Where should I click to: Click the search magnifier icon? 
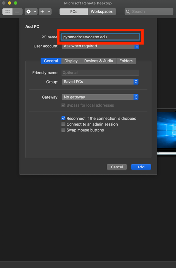click(128, 12)
